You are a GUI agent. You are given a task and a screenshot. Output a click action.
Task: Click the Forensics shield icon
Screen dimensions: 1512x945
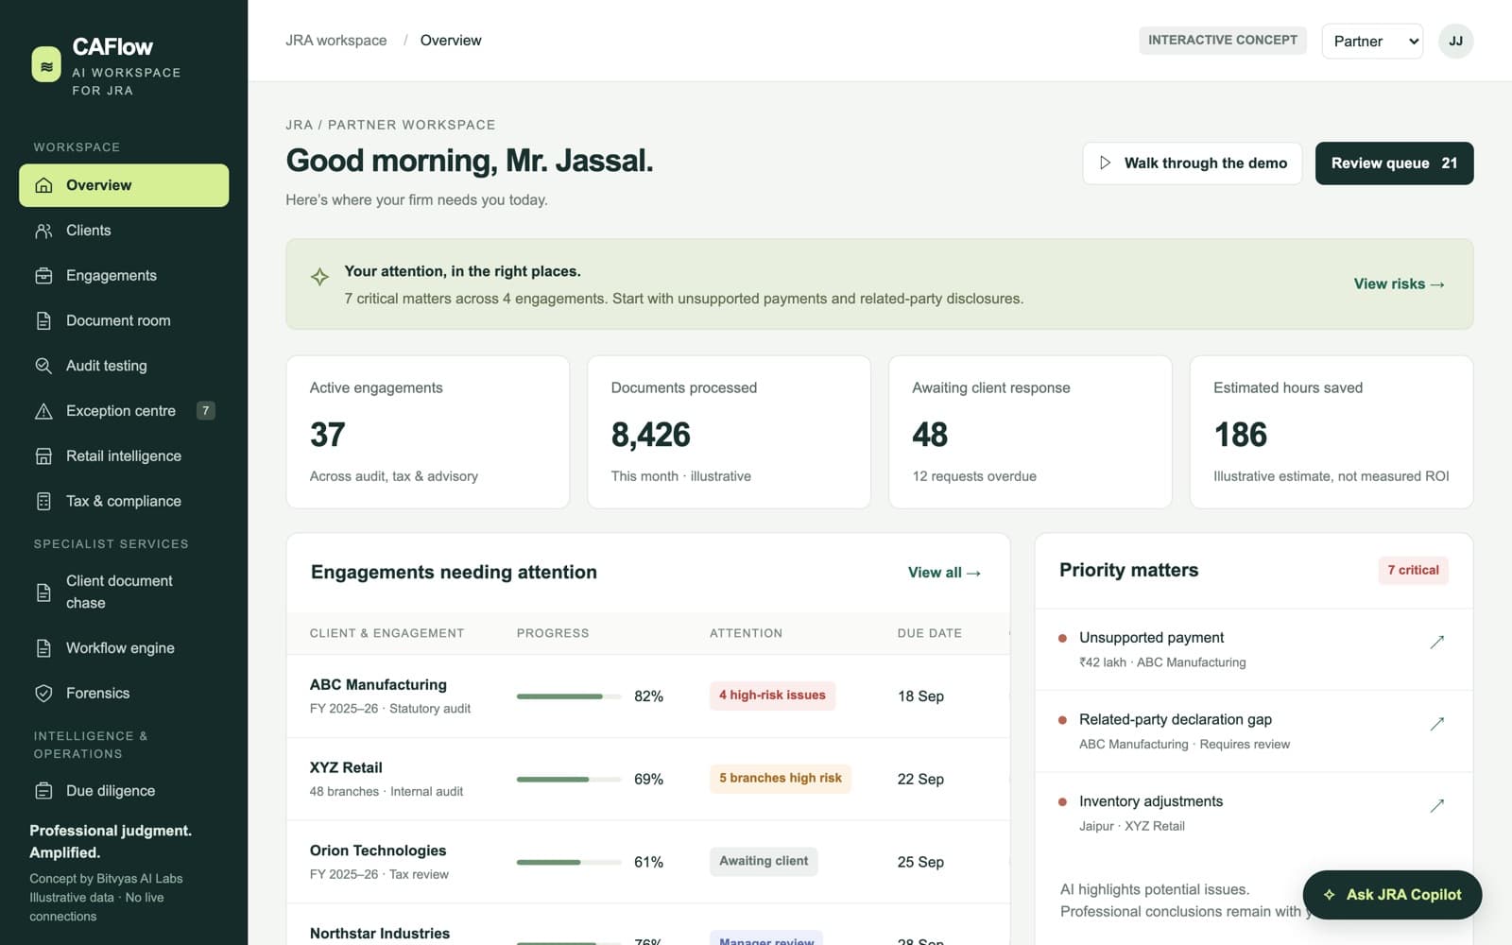[x=43, y=694]
